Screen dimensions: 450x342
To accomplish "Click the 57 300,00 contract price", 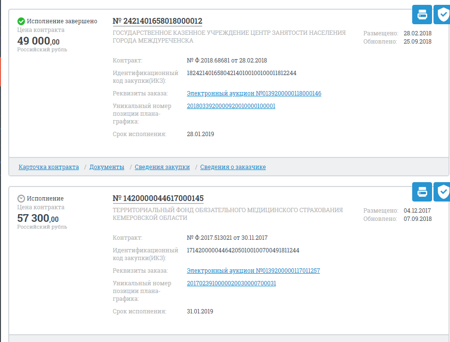I will point(38,218).
